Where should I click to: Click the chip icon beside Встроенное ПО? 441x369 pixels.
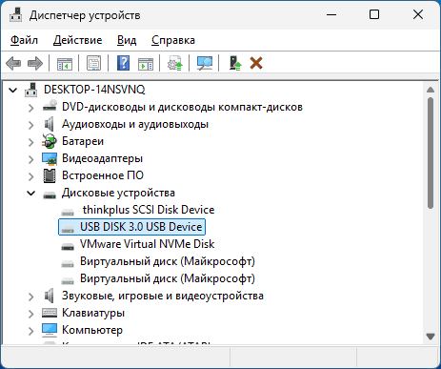pos(50,175)
